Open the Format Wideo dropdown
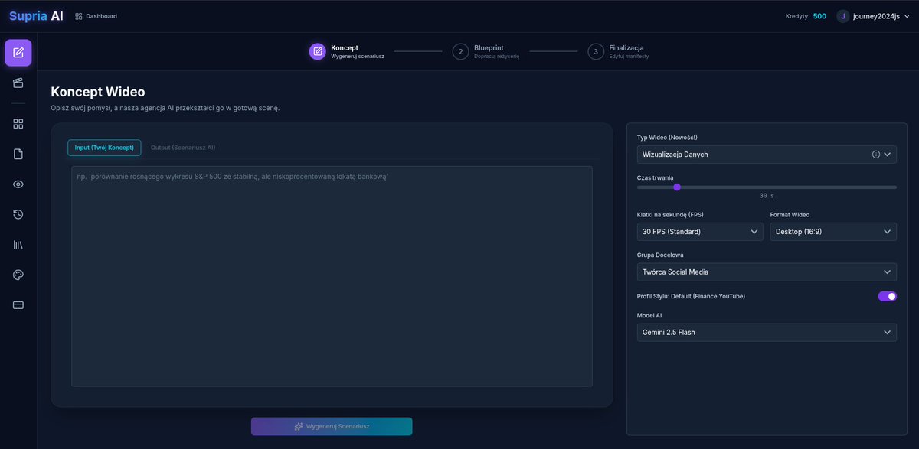 pos(833,231)
